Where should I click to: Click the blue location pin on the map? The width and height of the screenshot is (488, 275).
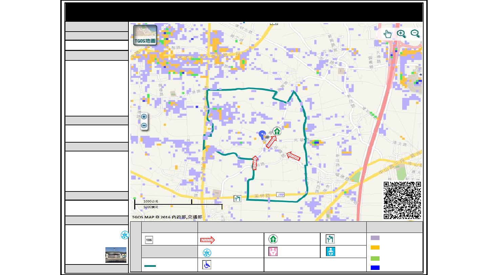262,135
